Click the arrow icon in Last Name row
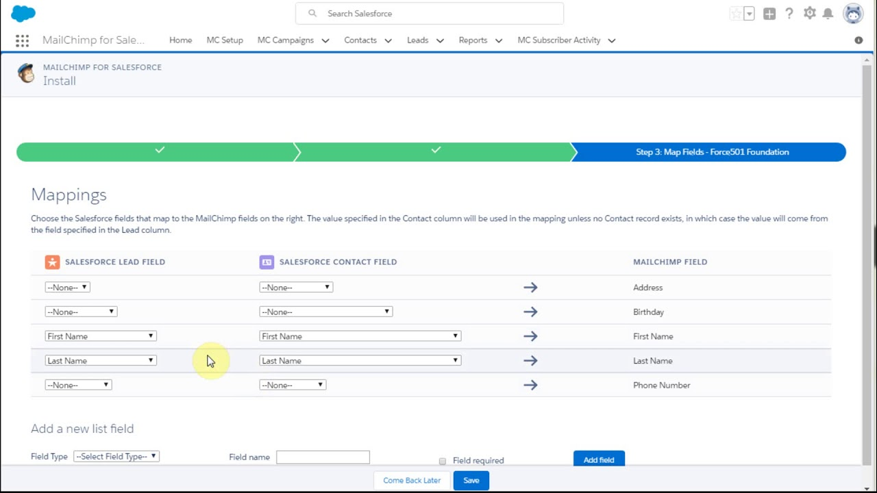 click(x=530, y=361)
